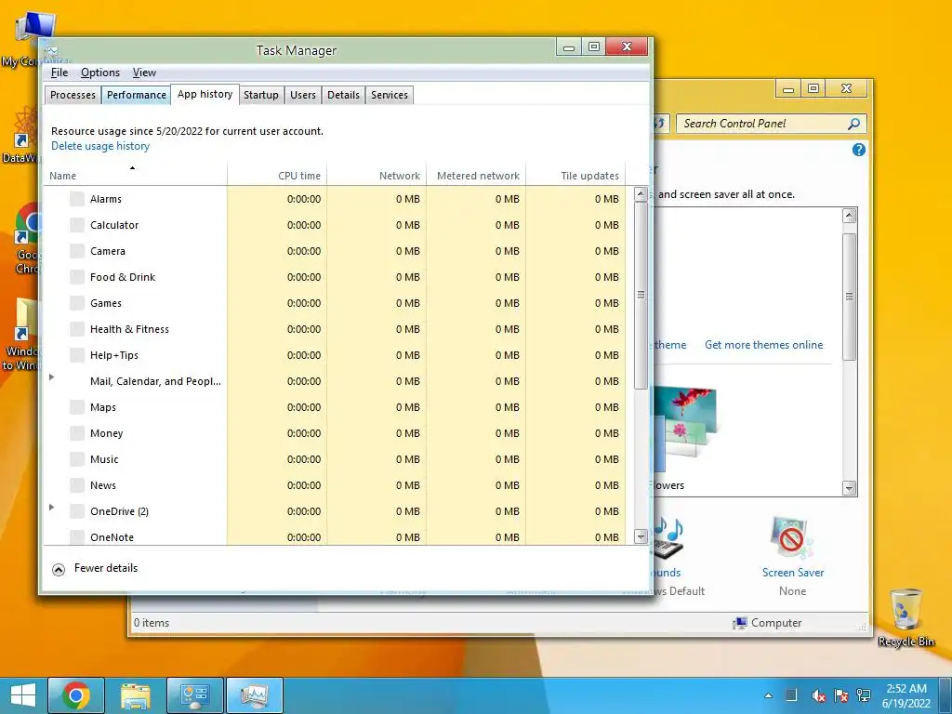952x714 pixels.
Task: Click the Alarms app icon in Task Manager
Action: pyautogui.click(x=77, y=199)
